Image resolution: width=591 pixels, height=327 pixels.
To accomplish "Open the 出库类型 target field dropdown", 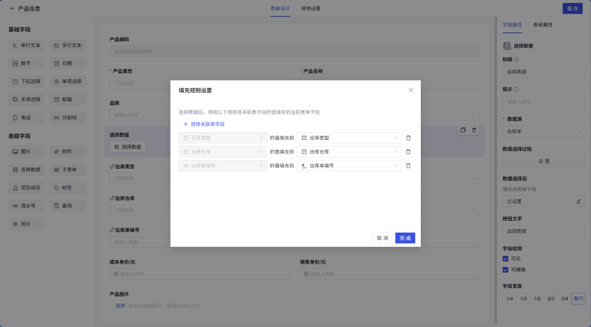I will pos(349,138).
